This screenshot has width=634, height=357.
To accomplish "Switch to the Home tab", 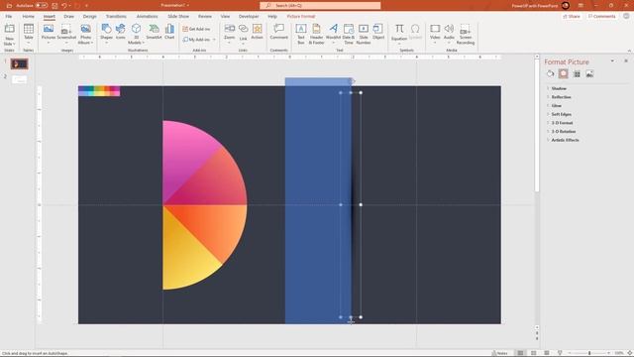I will (x=28, y=17).
